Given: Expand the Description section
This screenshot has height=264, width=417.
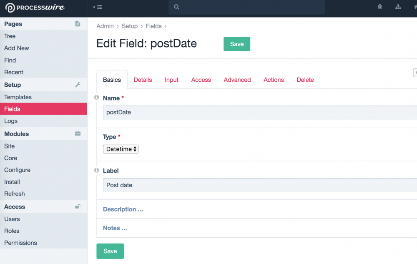Looking at the screenshot, I should coord(123,209).
